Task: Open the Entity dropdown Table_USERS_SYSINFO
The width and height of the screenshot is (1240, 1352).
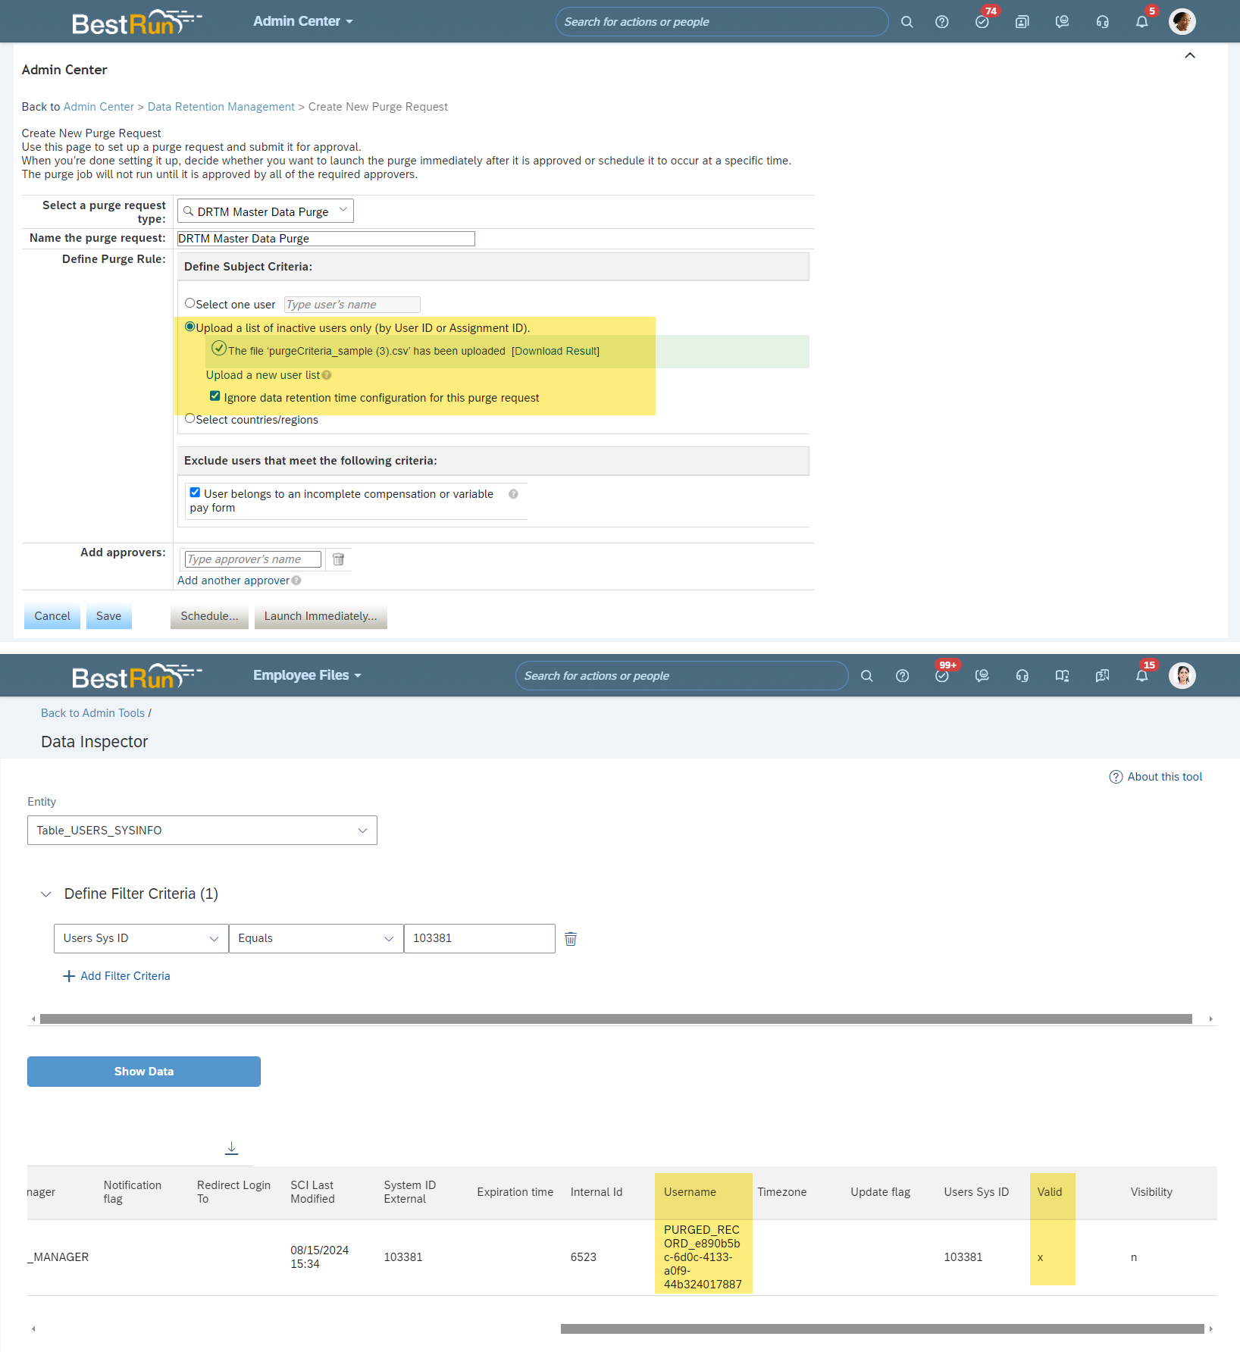Action: click(202, 831)
